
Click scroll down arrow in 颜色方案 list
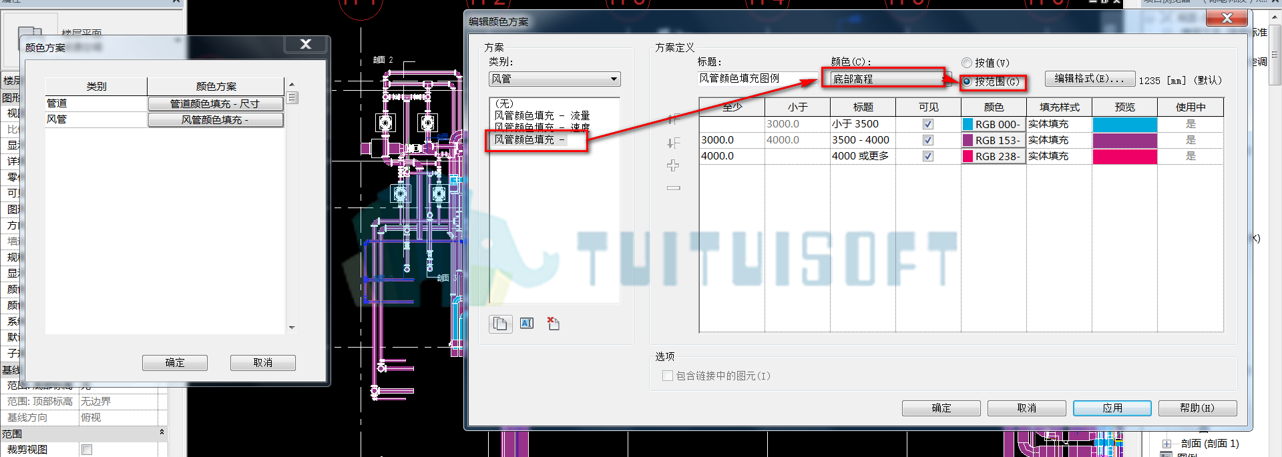coord(292,328)
